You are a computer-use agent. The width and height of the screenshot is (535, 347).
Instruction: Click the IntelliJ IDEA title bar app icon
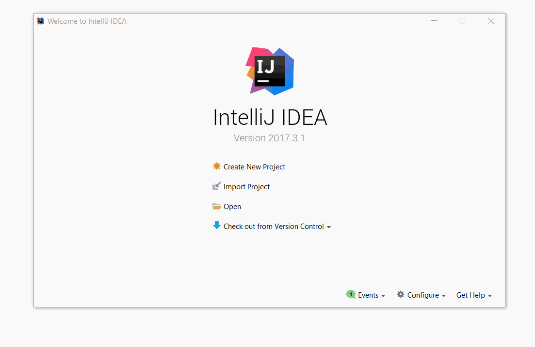[40, 21]
